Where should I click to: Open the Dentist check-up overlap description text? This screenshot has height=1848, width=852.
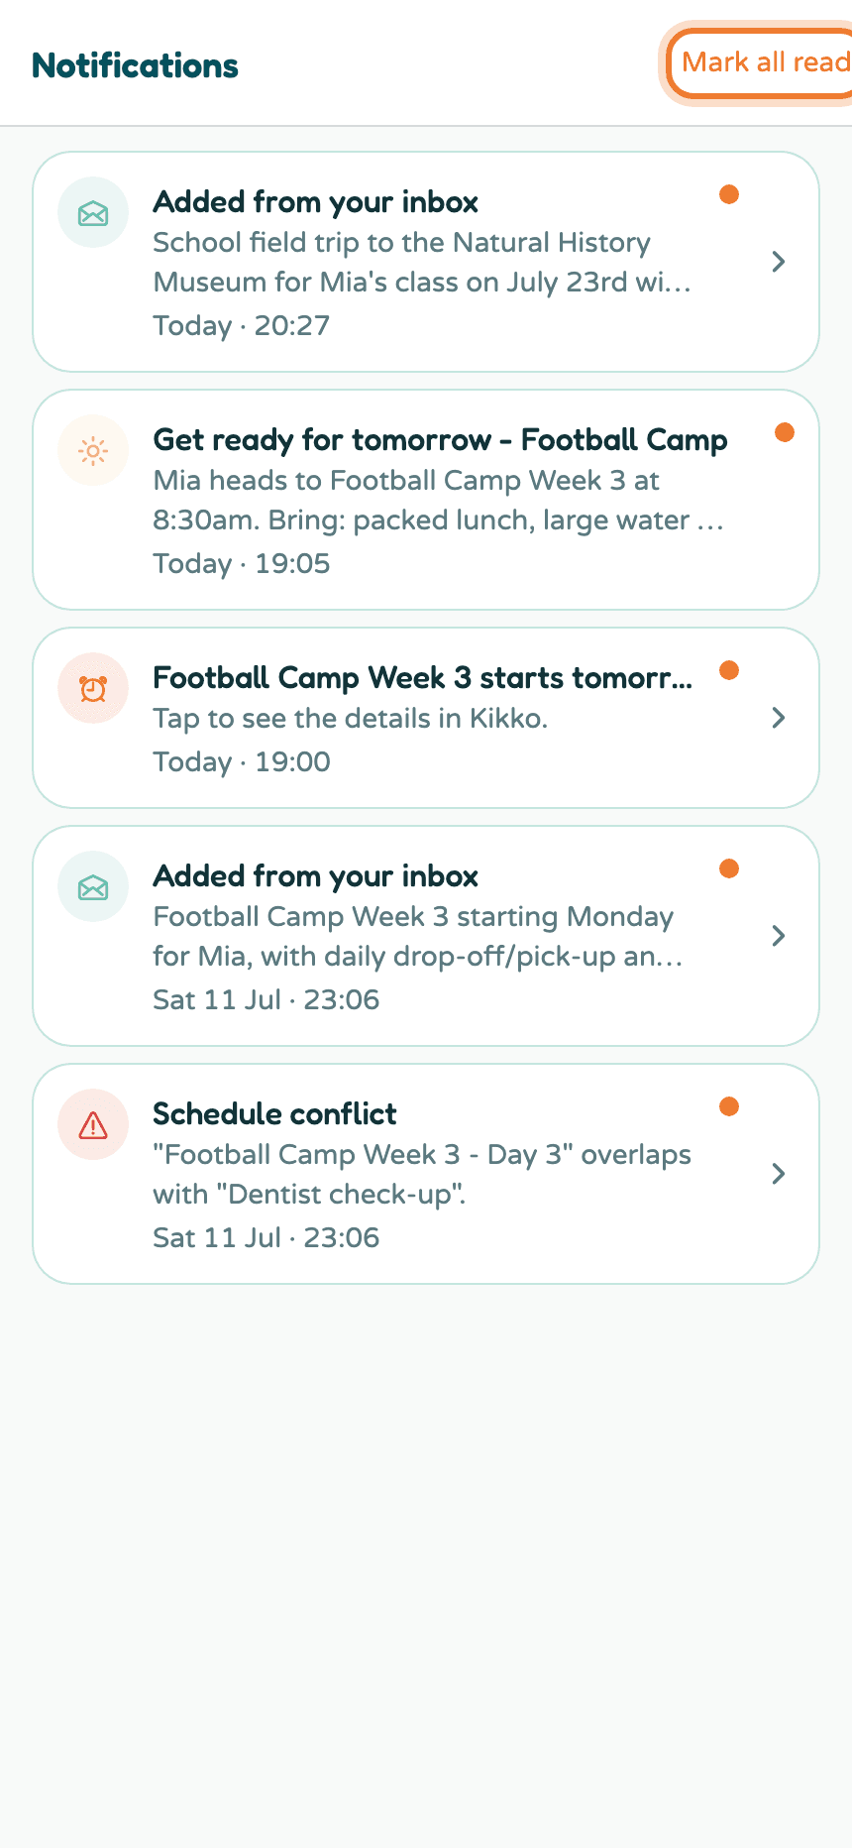pyautogui.click(x=422, y=1174)
